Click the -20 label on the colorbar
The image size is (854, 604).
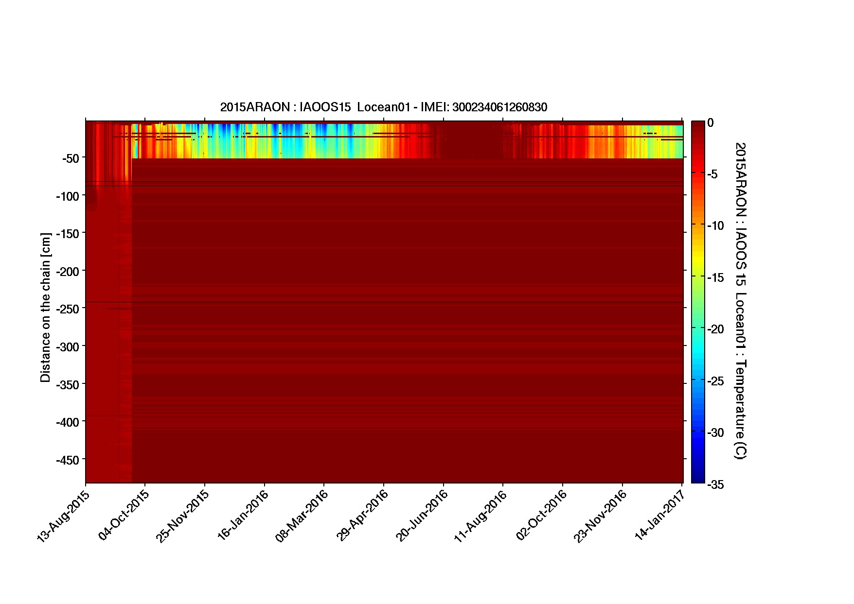715,329
